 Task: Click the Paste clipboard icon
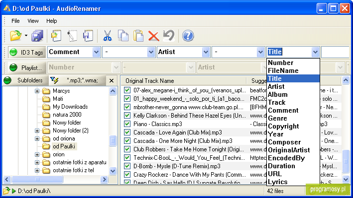(x=138, y=36)
